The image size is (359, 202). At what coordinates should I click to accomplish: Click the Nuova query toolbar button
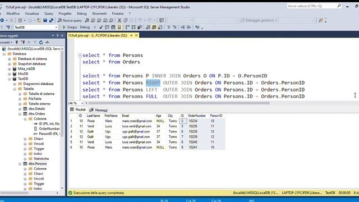click(x=70, y=20)
